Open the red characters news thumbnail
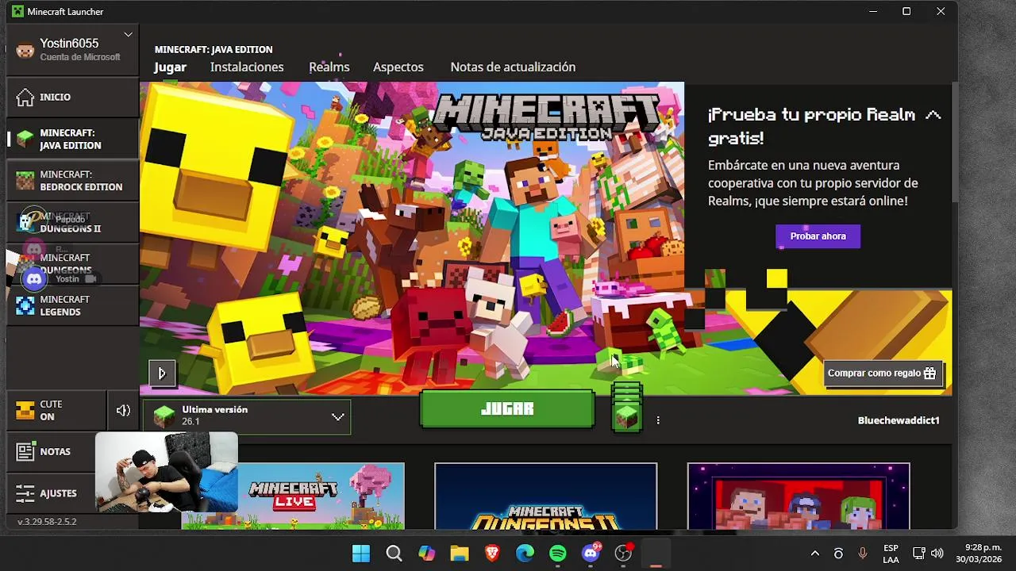Viewport: 1016px width, 571px height. [x=799, y=496]
